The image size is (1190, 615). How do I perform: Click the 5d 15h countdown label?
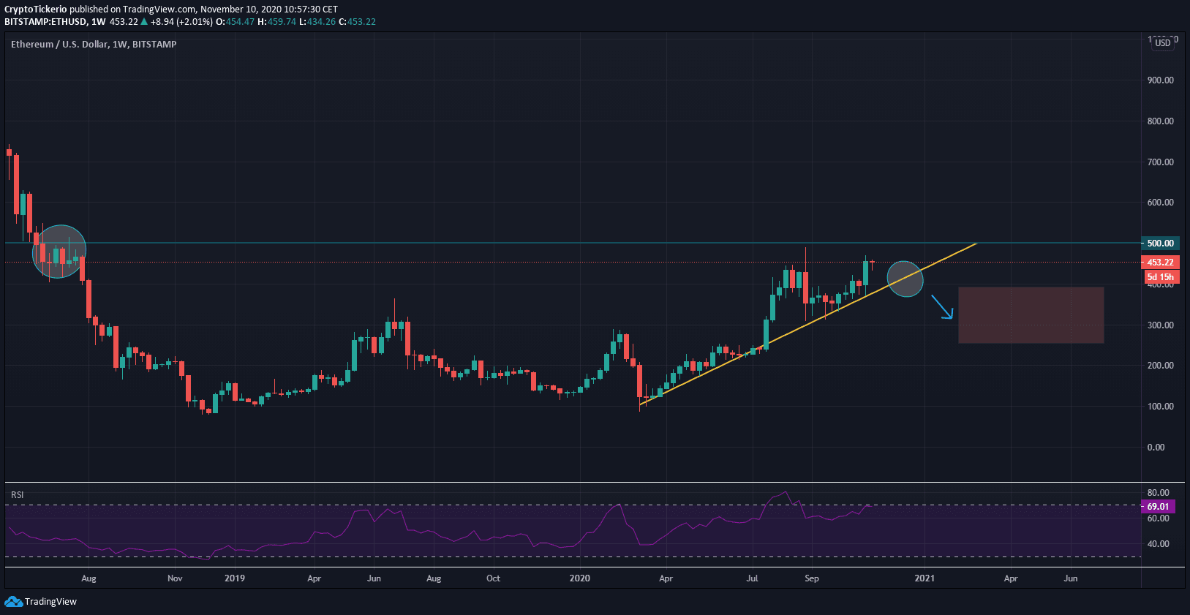click(1161, 277)
